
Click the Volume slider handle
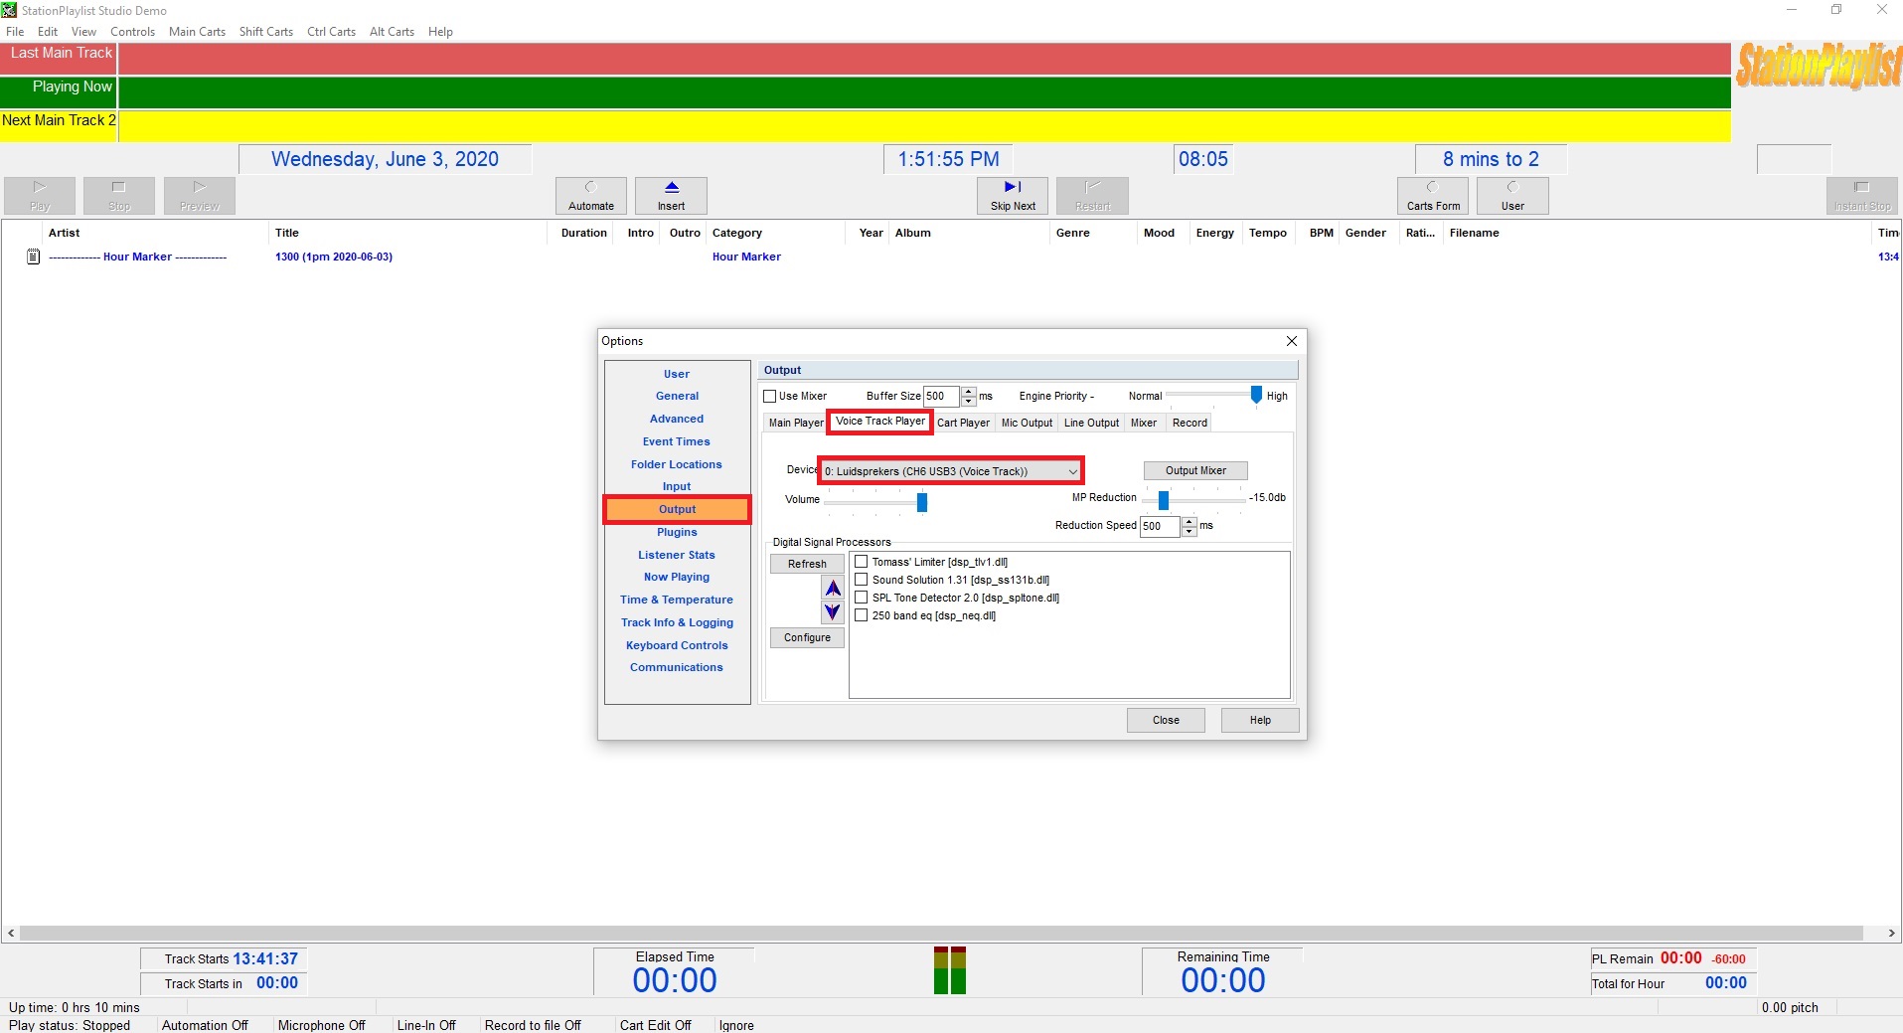pos(922,502)
